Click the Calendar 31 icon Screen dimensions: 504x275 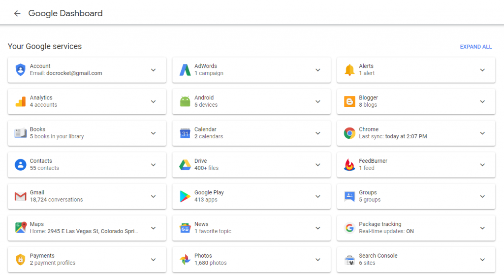pyautogui.click(x=185, y=133)
